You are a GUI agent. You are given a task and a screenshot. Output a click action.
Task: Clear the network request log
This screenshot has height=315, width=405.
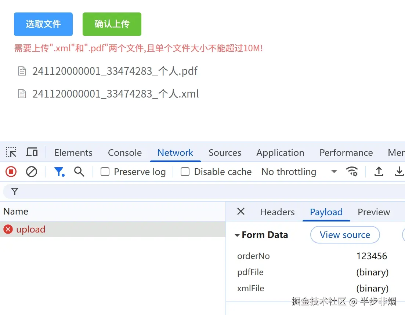[31, 172]
